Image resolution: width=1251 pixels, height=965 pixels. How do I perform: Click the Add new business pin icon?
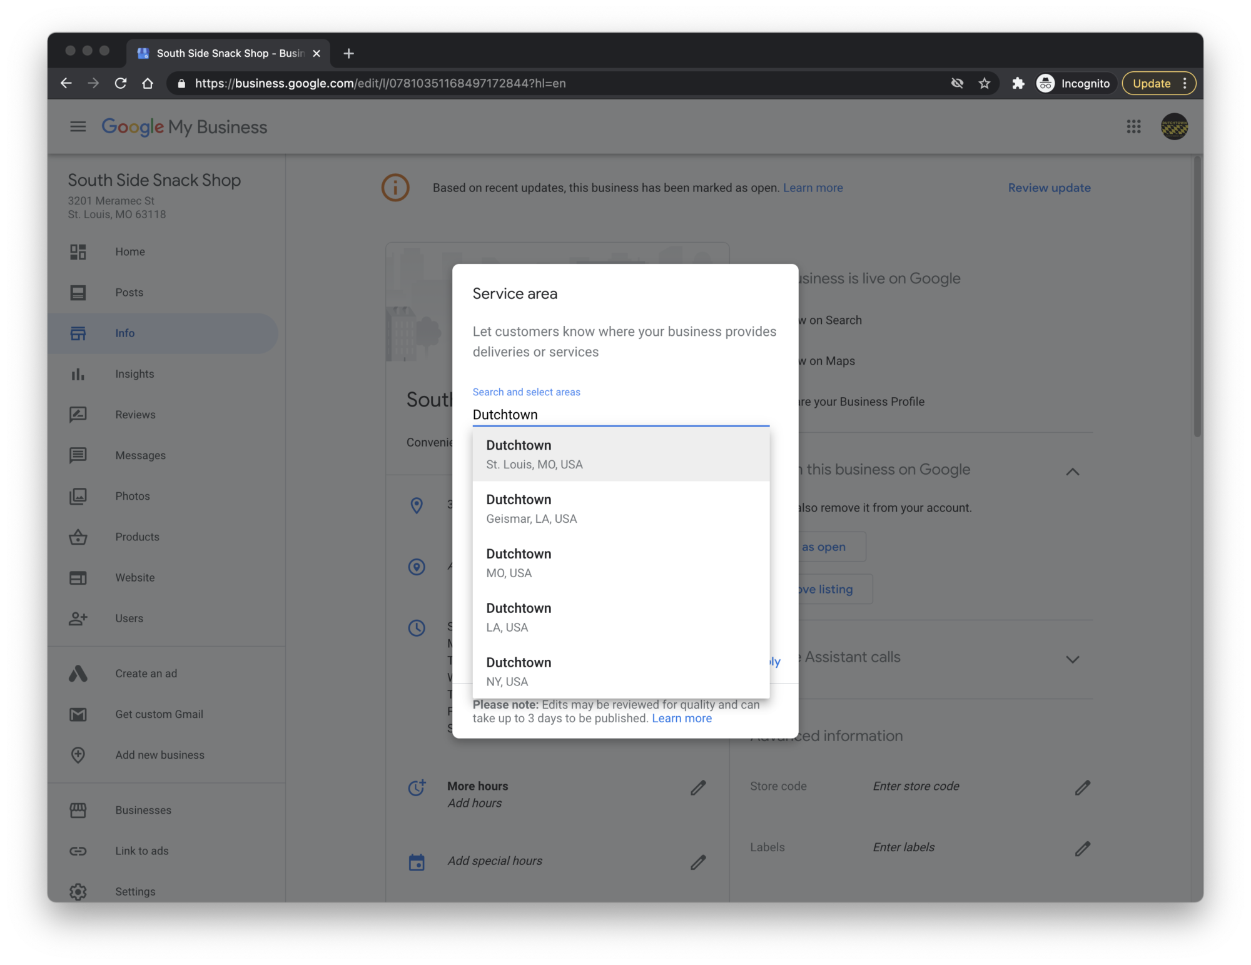point(78,755)
